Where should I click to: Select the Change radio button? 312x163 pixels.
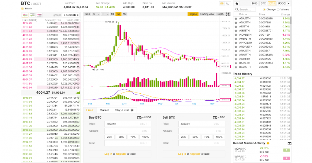pos(264,10)
